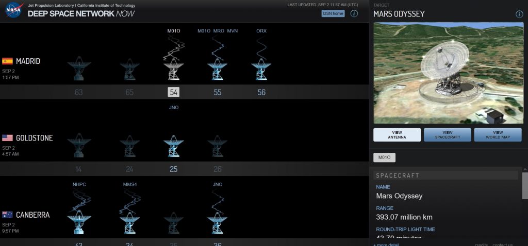
Task: Click the SPACECRAFT section header
Action: click(446, 175)
